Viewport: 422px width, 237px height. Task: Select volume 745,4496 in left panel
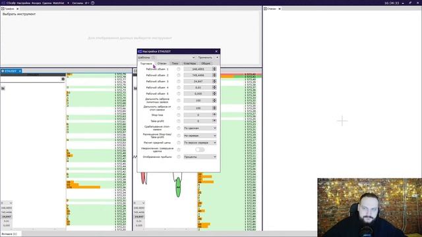coord(7,212)
